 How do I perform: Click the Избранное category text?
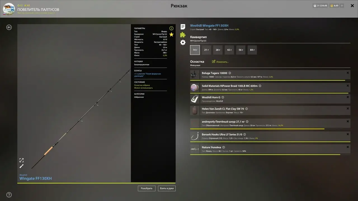(139, 97)
